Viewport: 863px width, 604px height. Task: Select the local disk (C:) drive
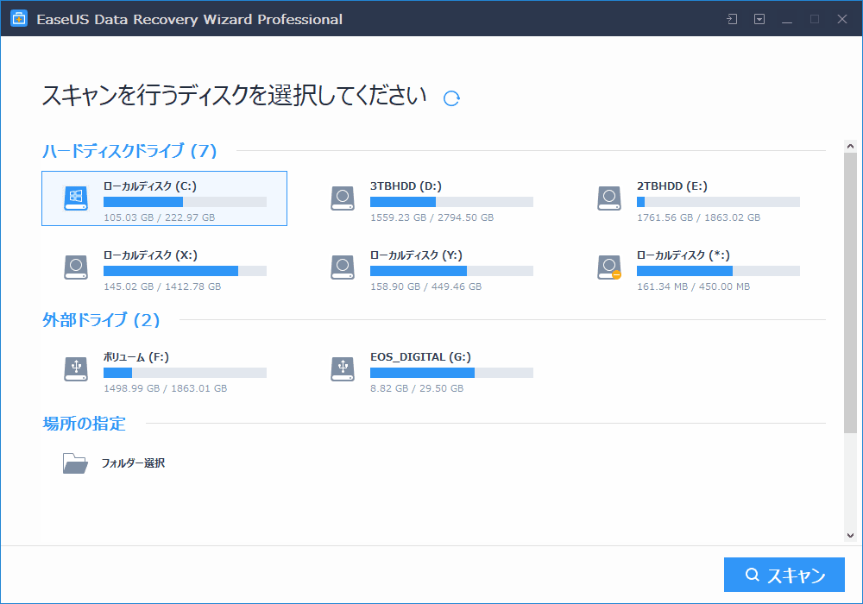[164, 198]
